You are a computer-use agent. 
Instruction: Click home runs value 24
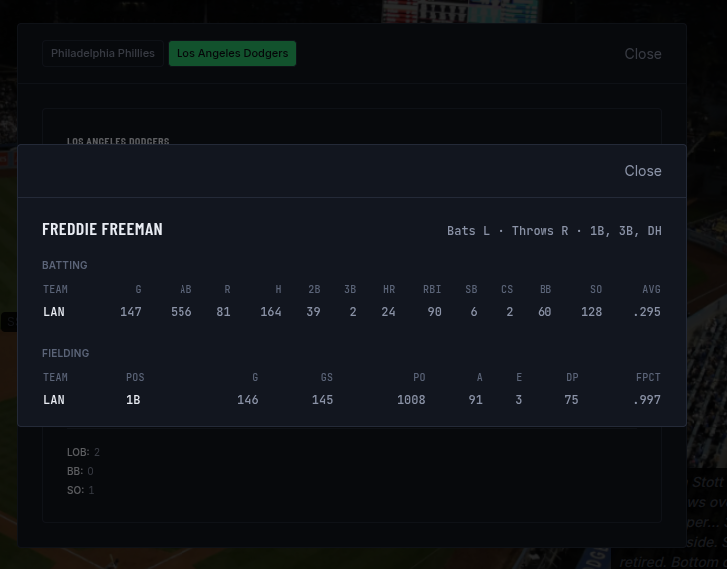[x=389, y=312]
